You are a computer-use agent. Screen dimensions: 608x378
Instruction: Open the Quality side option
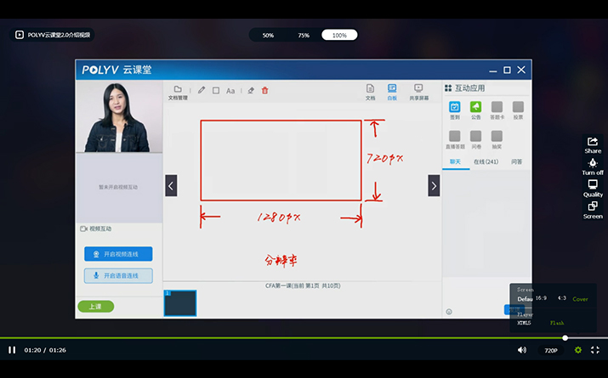[593, 188]
